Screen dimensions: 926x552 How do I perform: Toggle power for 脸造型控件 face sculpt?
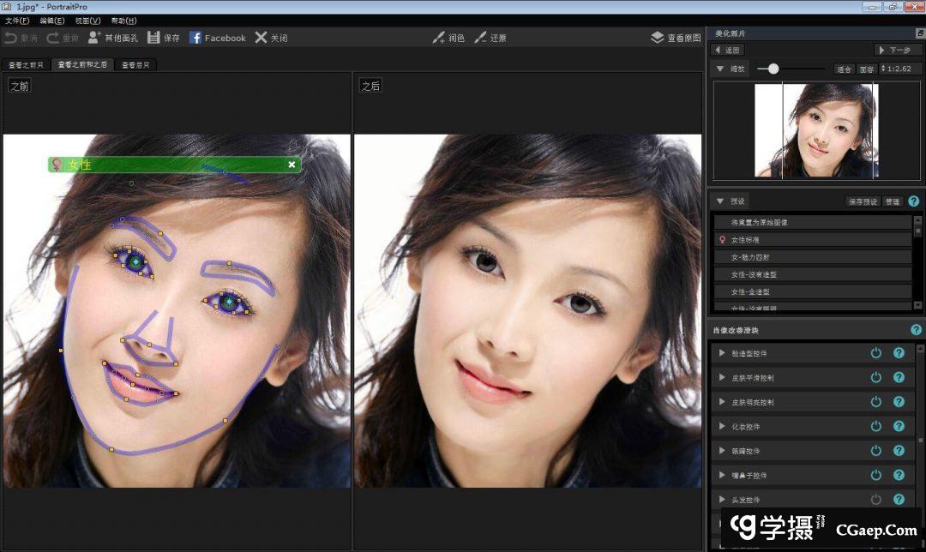pos(875,353)
